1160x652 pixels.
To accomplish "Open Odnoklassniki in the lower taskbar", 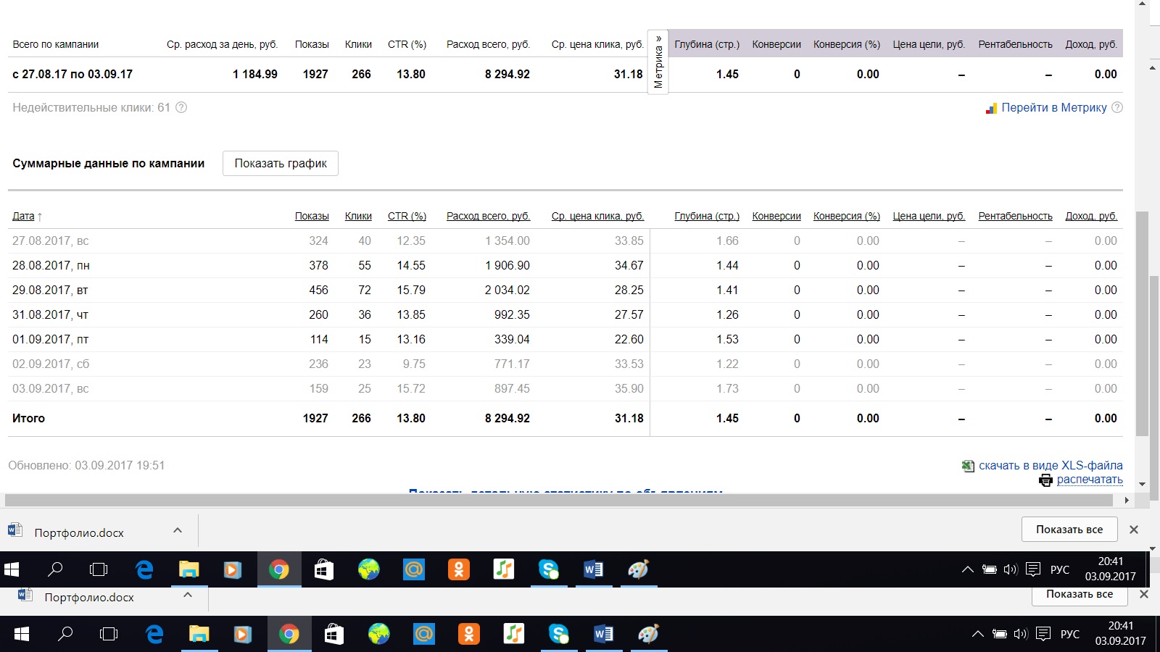I will click(x=469, y=634).
